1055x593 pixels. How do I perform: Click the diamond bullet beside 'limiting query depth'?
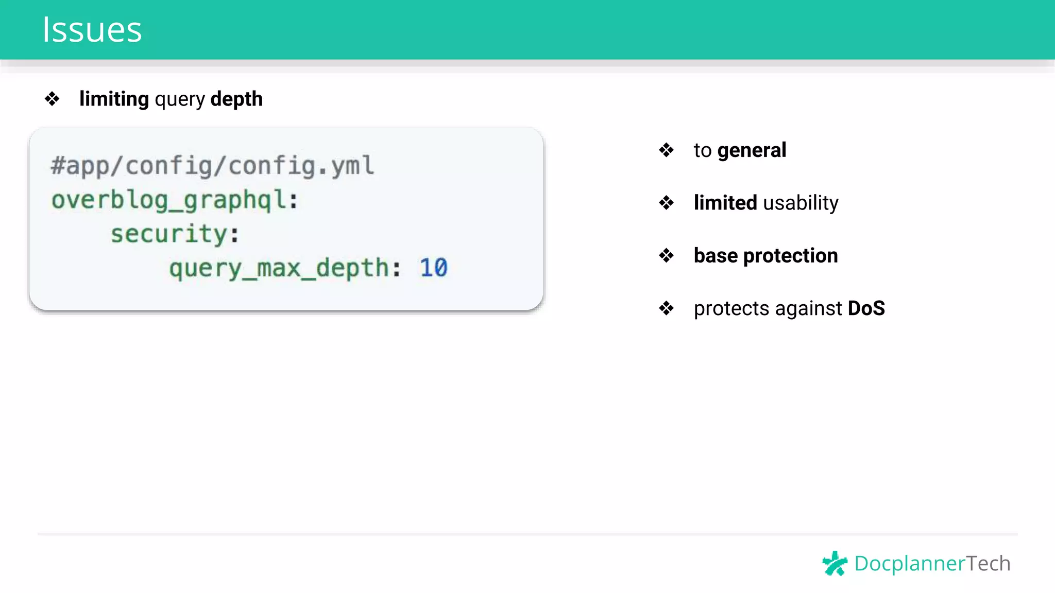click(x=52, y=99)
